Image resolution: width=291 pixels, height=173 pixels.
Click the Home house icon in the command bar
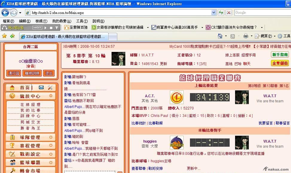tap(220, 36)
